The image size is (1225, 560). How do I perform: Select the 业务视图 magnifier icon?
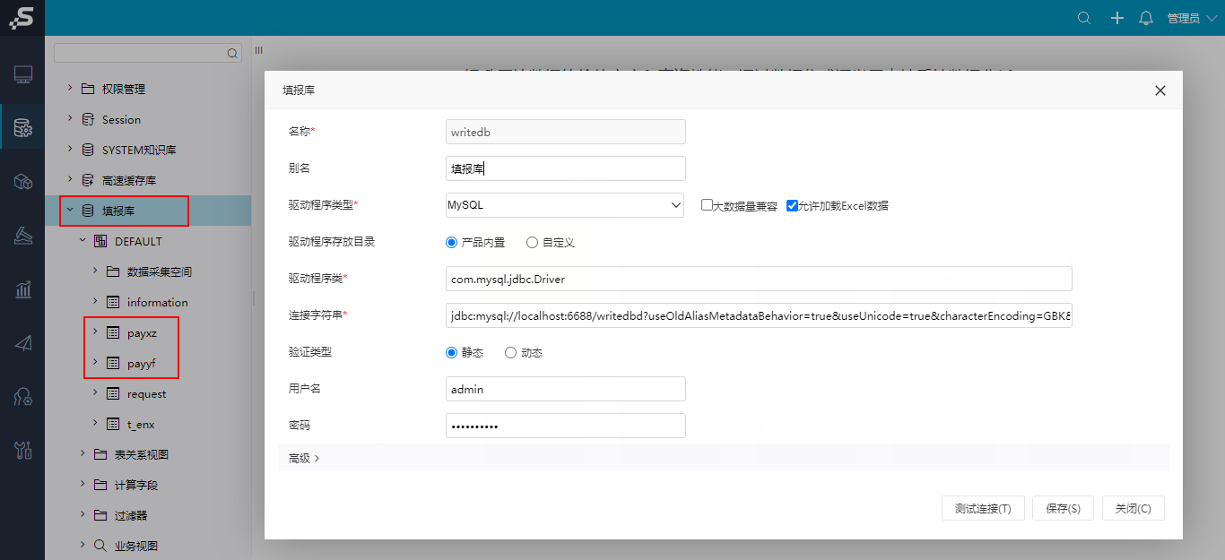click(x=100, y=546)
